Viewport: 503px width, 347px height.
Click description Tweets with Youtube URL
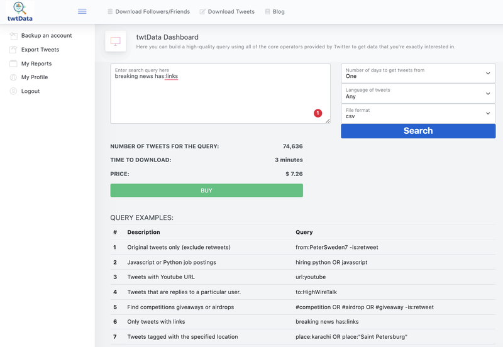pyautogui.click(x=161, y=277)
